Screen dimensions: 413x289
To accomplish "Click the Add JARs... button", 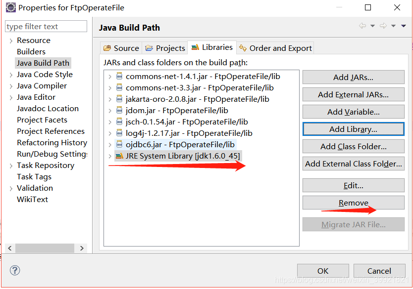I will (353, 77).
